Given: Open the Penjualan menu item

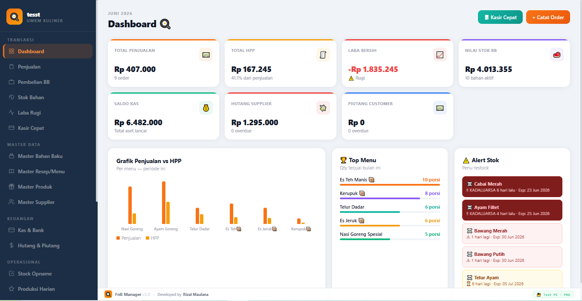Looking at the screenshot, I should point(48,67).
